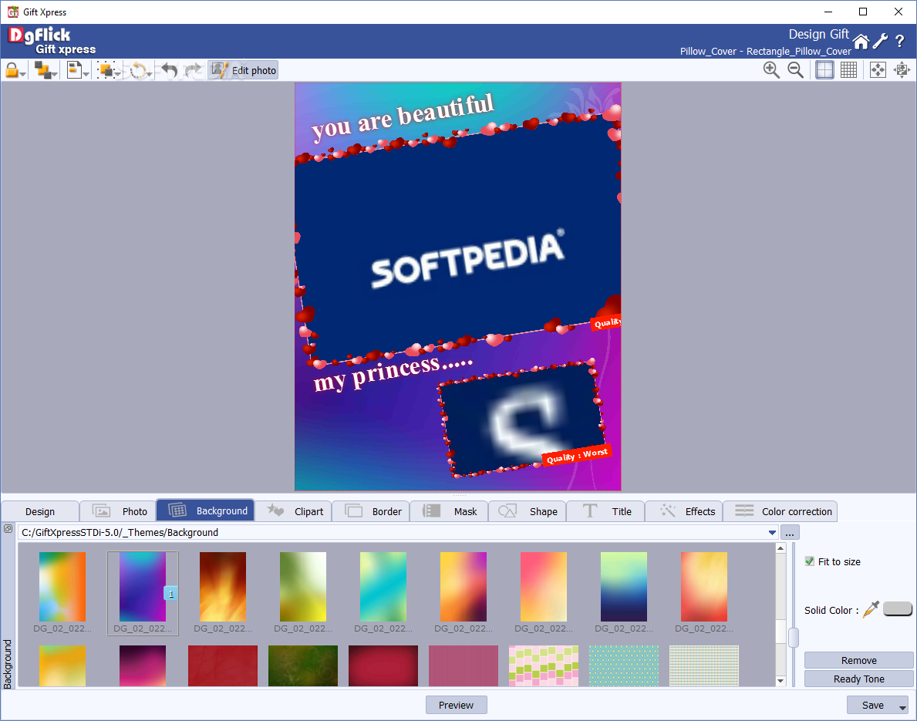
Task: Switch to the Photo tab
Action: [x=117, y=511]
